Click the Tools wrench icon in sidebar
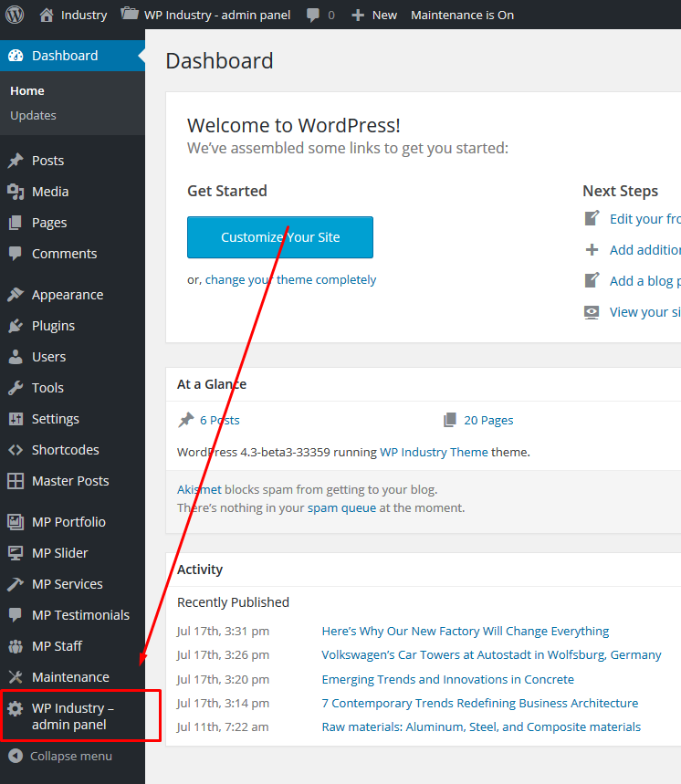 tap(16, 388)
